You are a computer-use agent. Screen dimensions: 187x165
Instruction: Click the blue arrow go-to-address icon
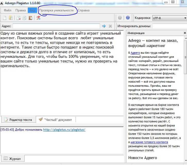point(104,26)
